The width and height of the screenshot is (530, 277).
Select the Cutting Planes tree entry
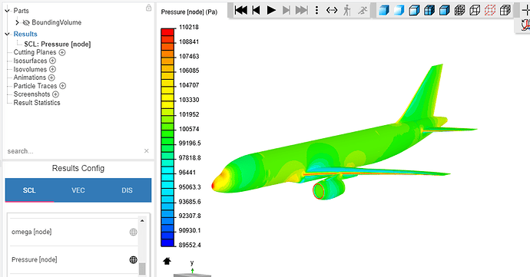coord(35,52)
